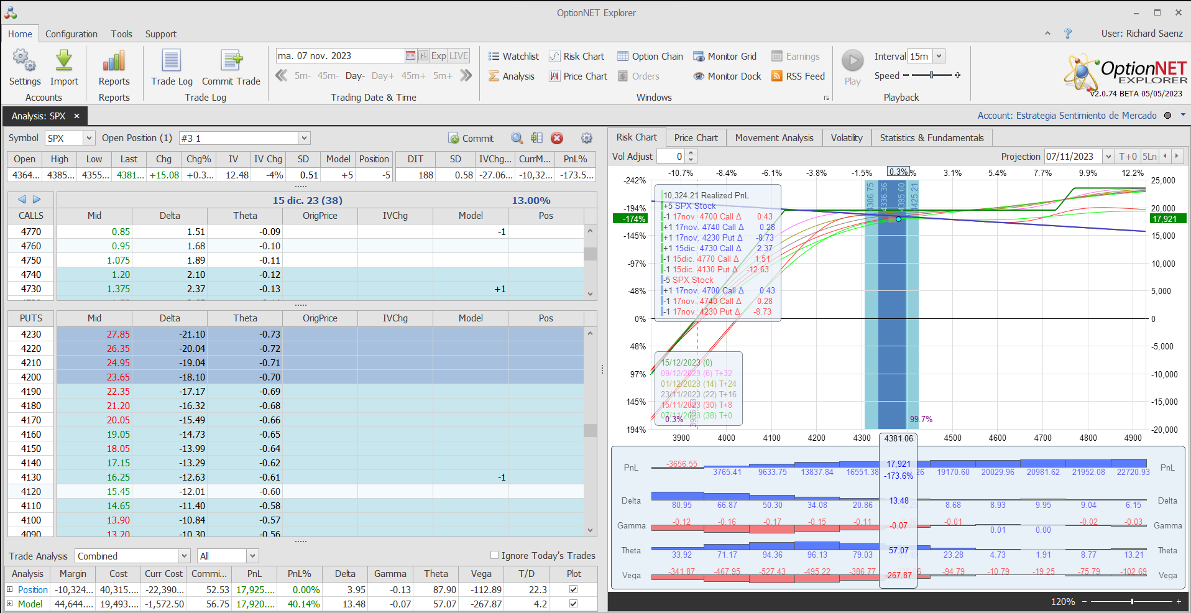The width and height of the screenshot is (1191, 613).
Task: Click the help question mark icon
Action: click(1068, 34)
